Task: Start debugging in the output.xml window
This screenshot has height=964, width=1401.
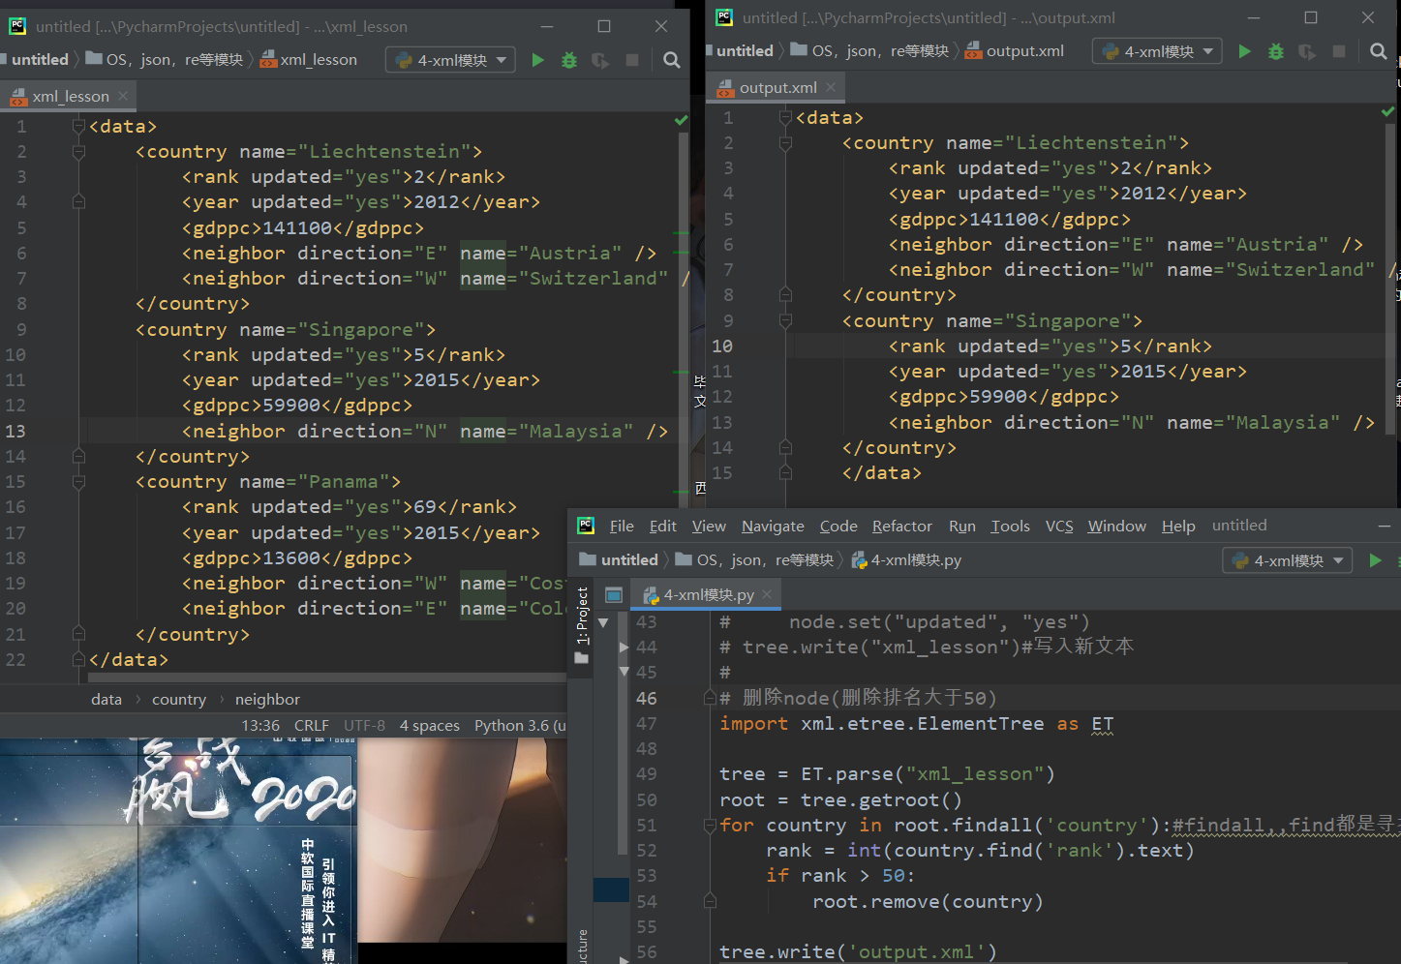Action: coord(1276,51)
